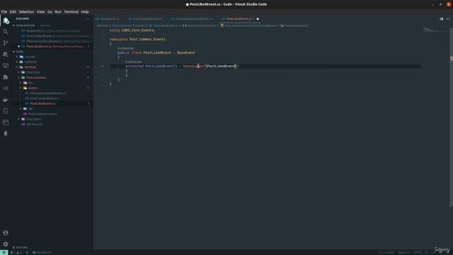
Task: Open the Run menu
Action: (58, 12)
